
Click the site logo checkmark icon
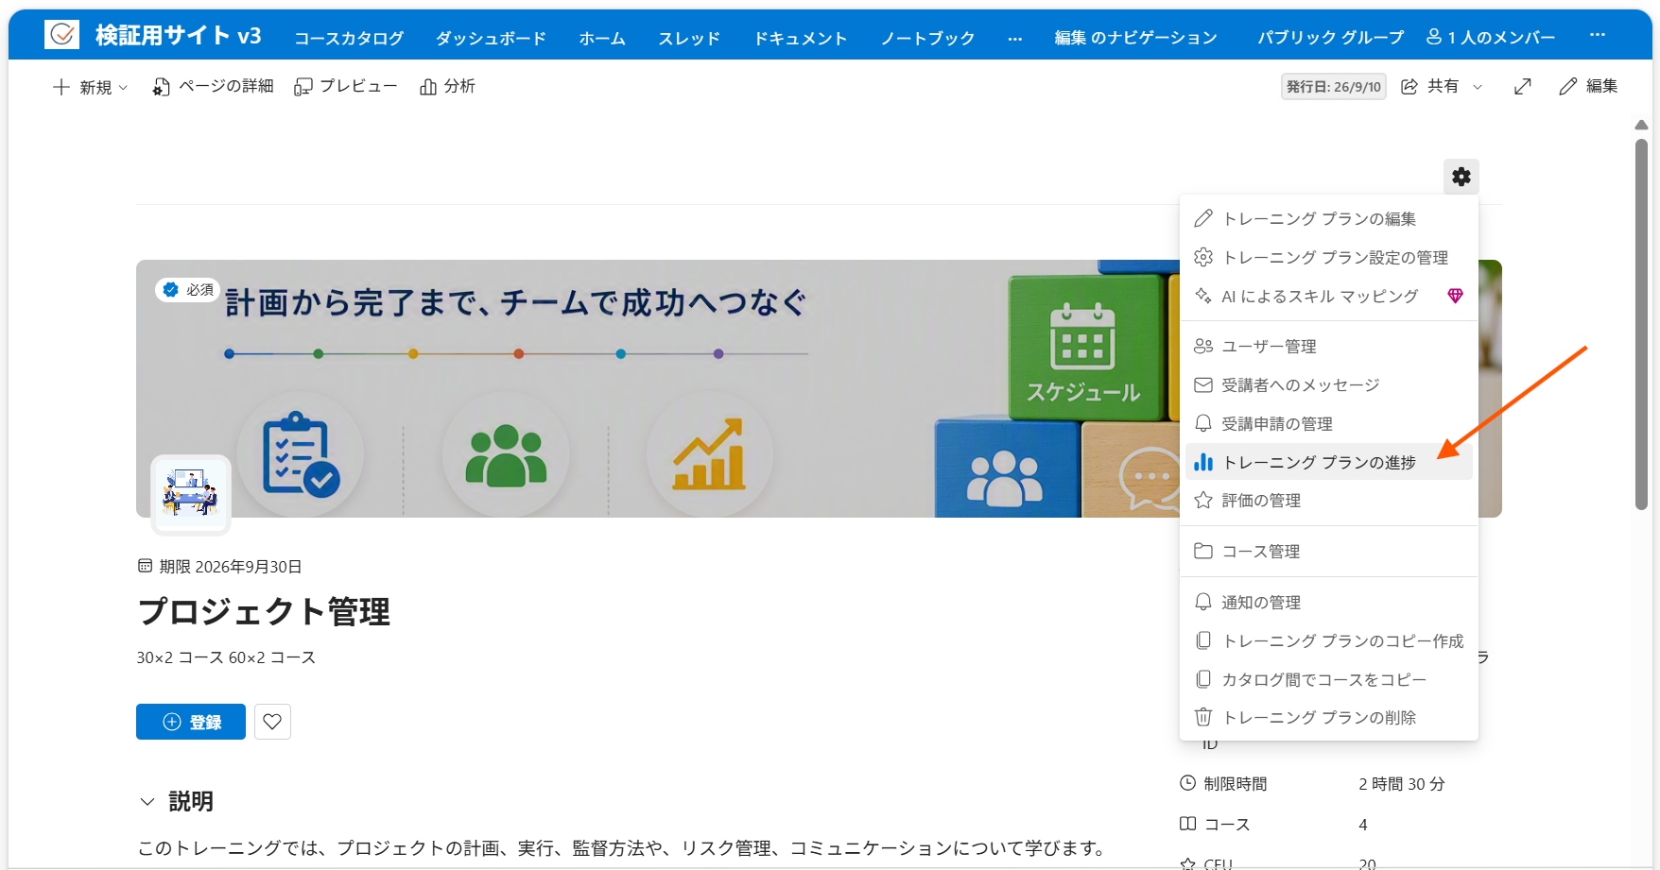[62, 35]
